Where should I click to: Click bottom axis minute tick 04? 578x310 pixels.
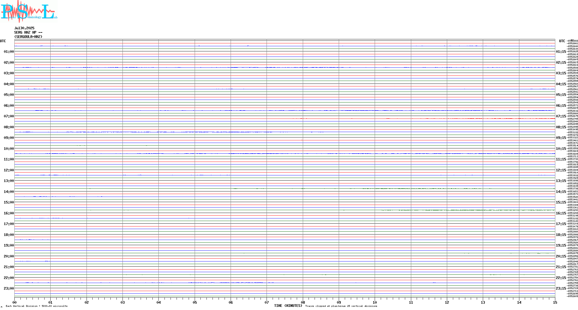click(158, 302)
